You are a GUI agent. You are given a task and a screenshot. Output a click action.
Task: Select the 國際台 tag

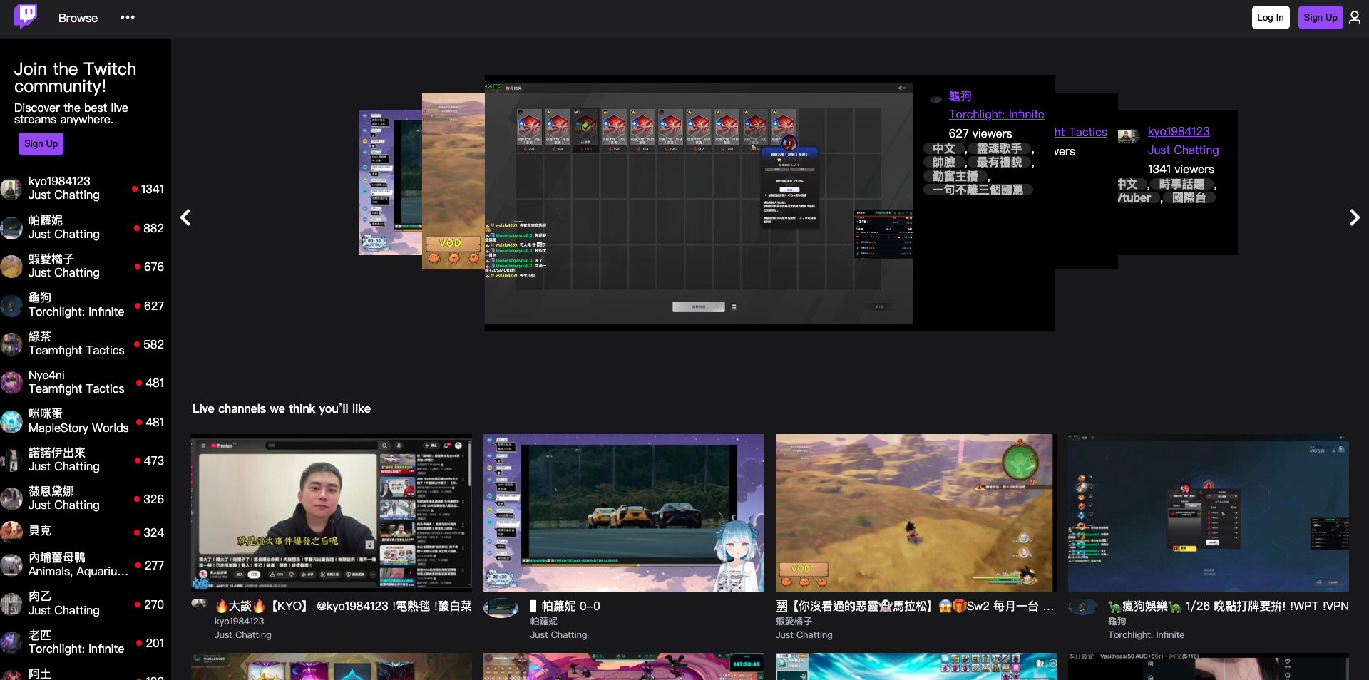click(1189, 197)
